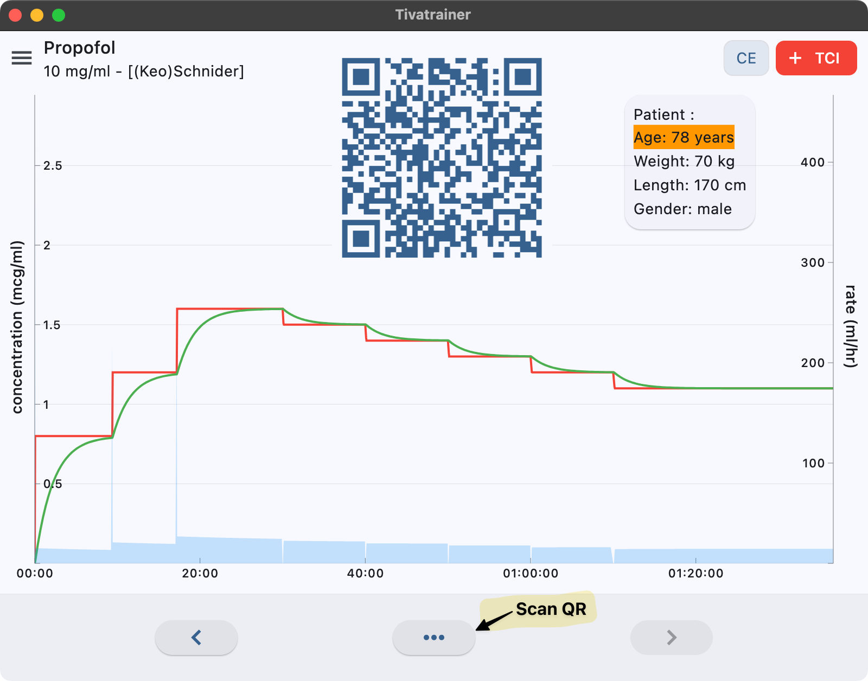The image size is (868, 681).
Task: Click the rate (ml/hr) axis label
Action: [851, 326]
